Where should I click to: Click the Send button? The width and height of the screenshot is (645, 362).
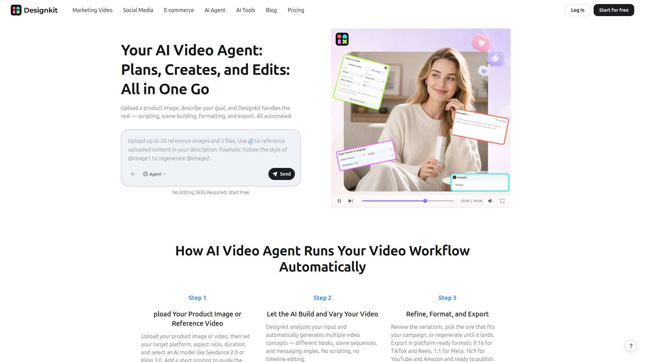coord(282,174)
